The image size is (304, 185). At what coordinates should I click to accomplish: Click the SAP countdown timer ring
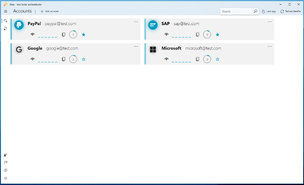point(207,35)
